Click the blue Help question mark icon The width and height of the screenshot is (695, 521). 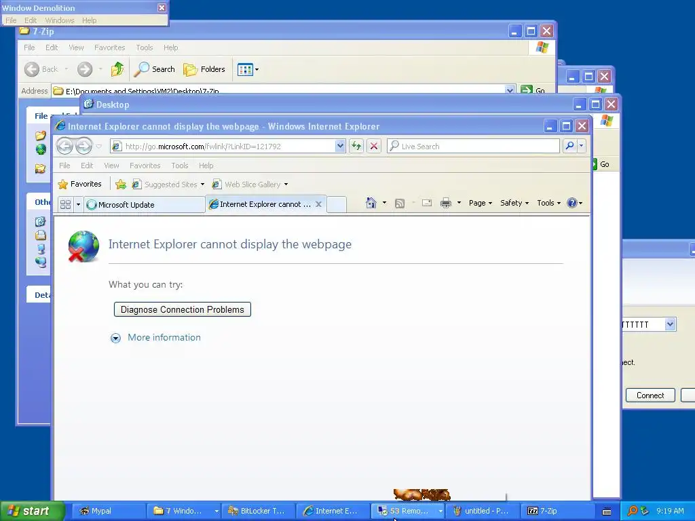(572, 203)
